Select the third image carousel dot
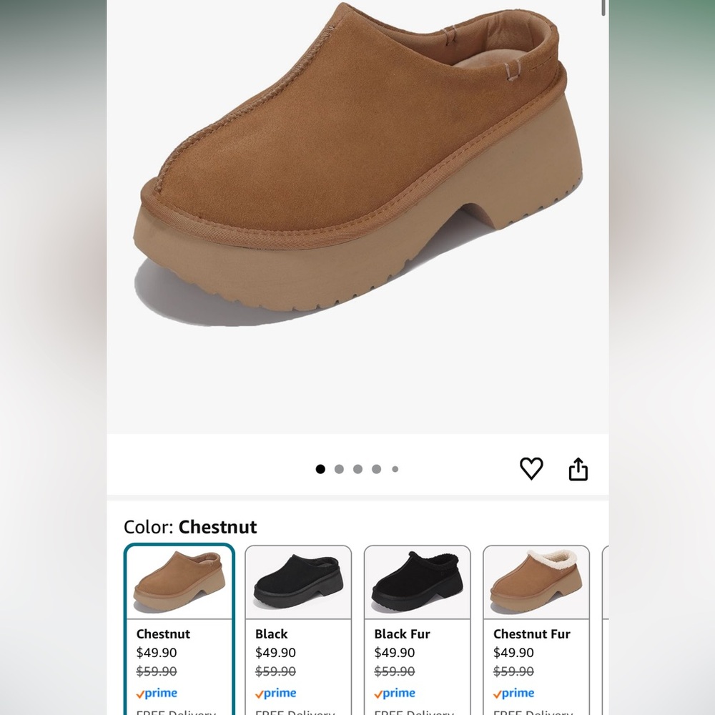Viewport: 715px width, 715px height. coord(357,469)
